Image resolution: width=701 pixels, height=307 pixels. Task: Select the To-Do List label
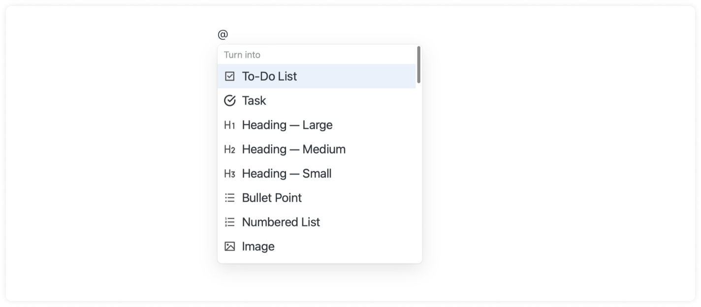pyautogui.click(x=269, y=76)
